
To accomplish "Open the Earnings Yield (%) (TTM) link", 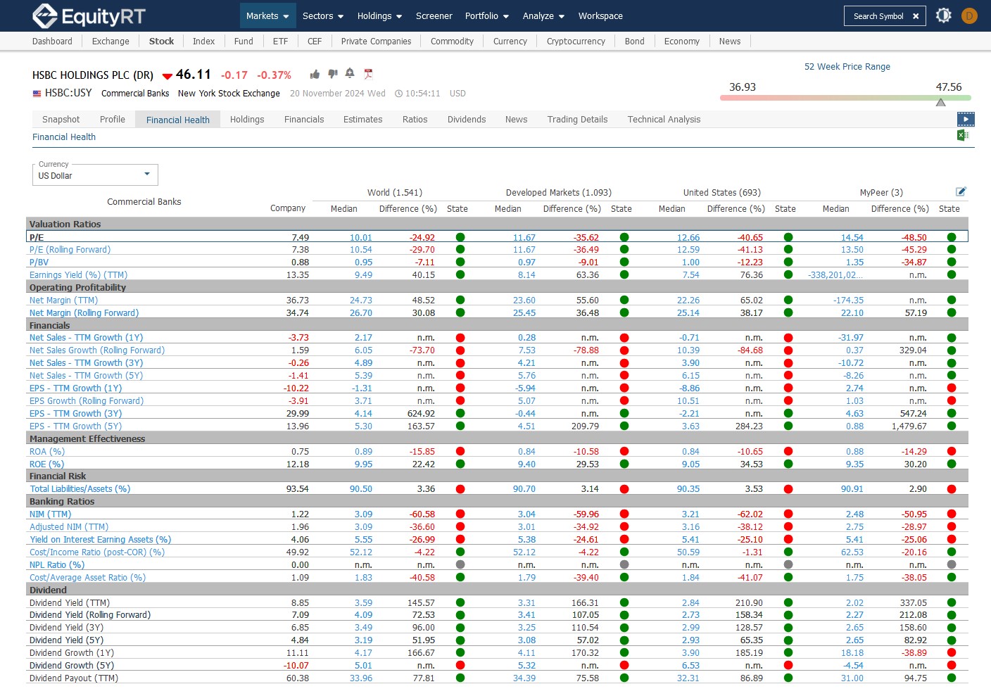I will 78,275.
